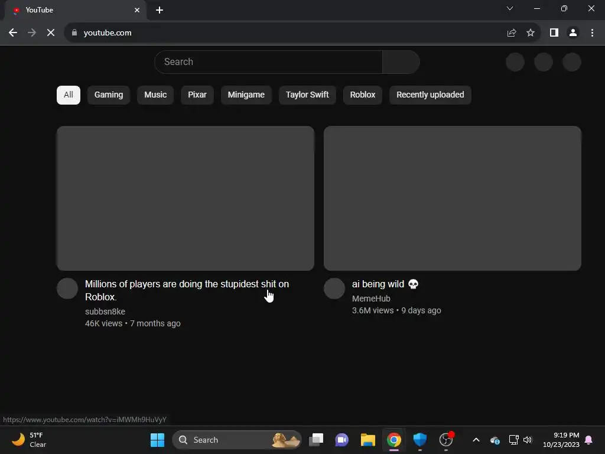This screenshot has width=605, height=454.
Task: Open the Teams chat taskbar icon
Action: coord(342,440)
